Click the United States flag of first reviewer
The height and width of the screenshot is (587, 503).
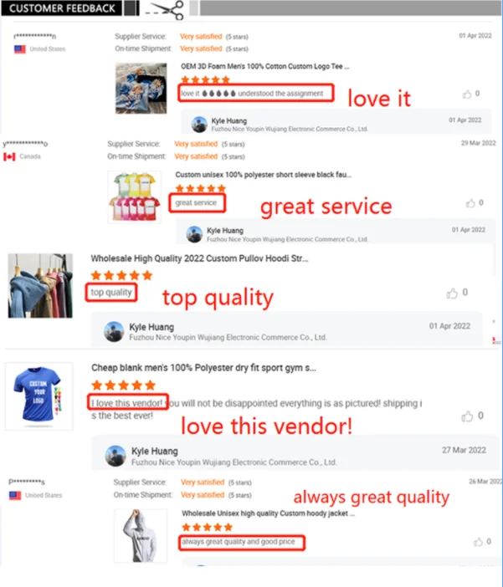[x=20, y=49]
